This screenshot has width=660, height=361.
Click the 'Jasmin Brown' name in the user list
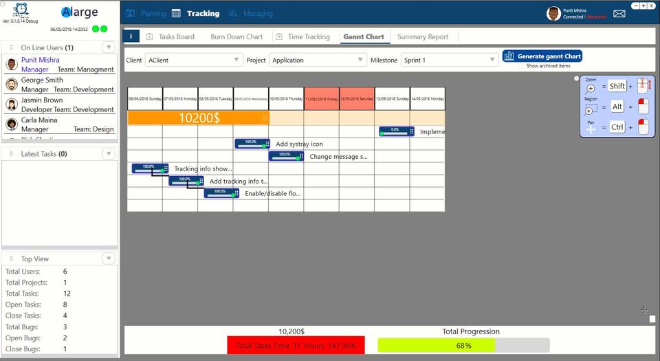pyautogui.click(x=42, y=100)
